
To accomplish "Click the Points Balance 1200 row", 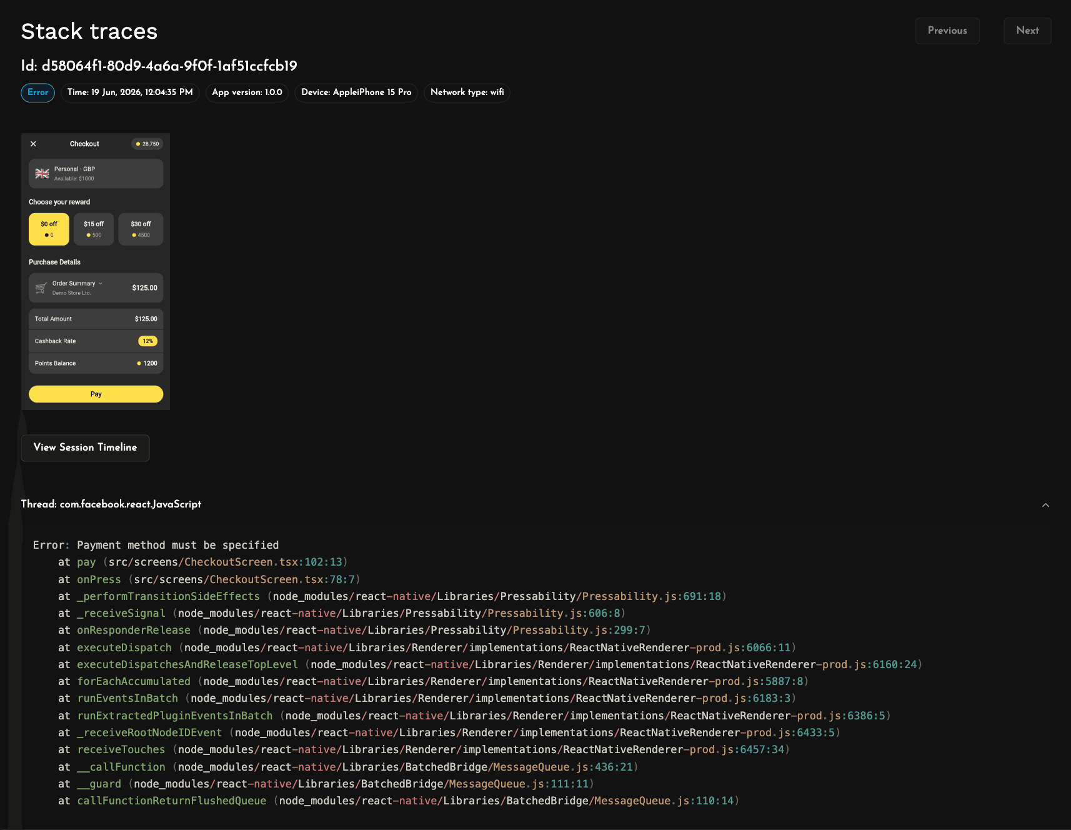I will tap(96, 363).
